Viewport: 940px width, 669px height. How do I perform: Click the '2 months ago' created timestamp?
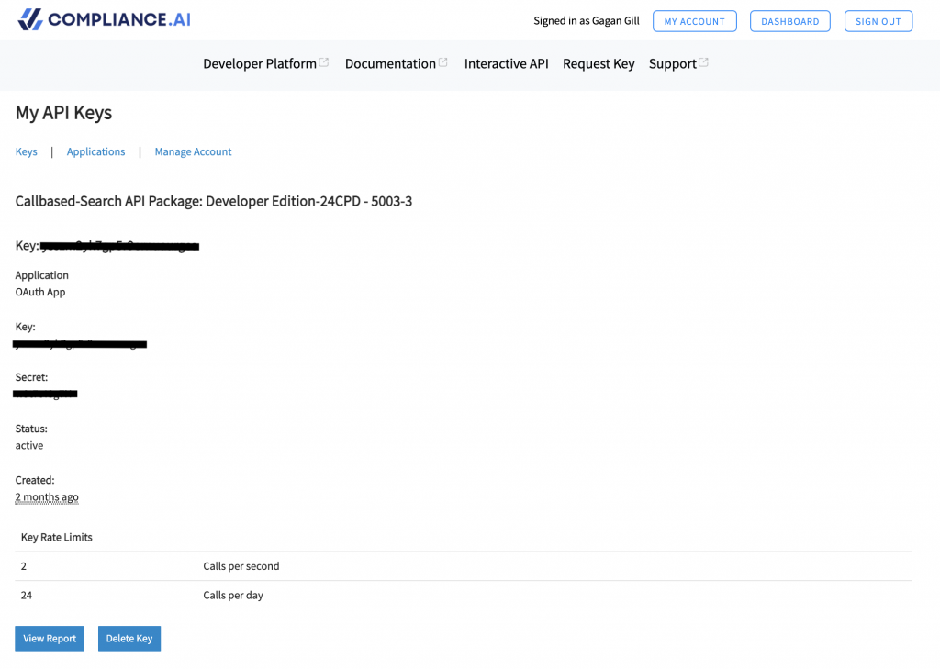pos(47,497)
